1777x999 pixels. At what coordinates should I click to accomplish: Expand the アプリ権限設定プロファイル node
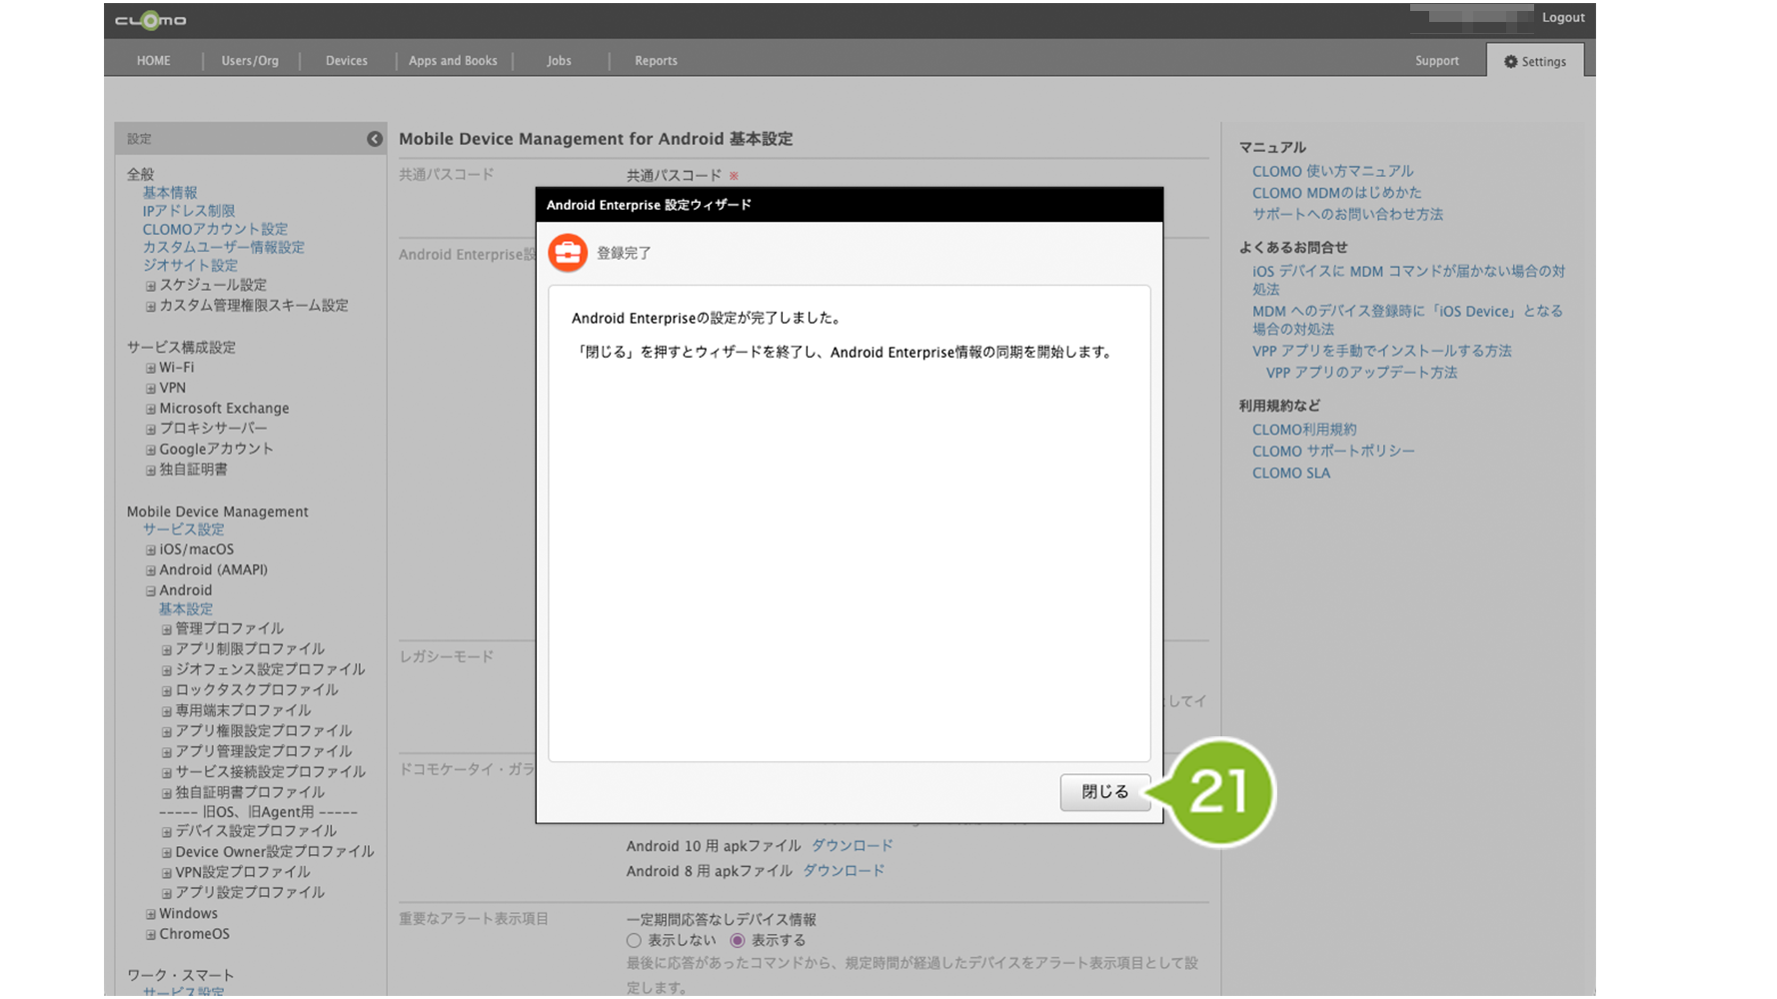click(167, 732)
